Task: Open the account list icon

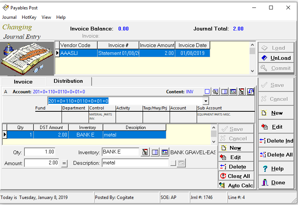Action: [224, 92]
